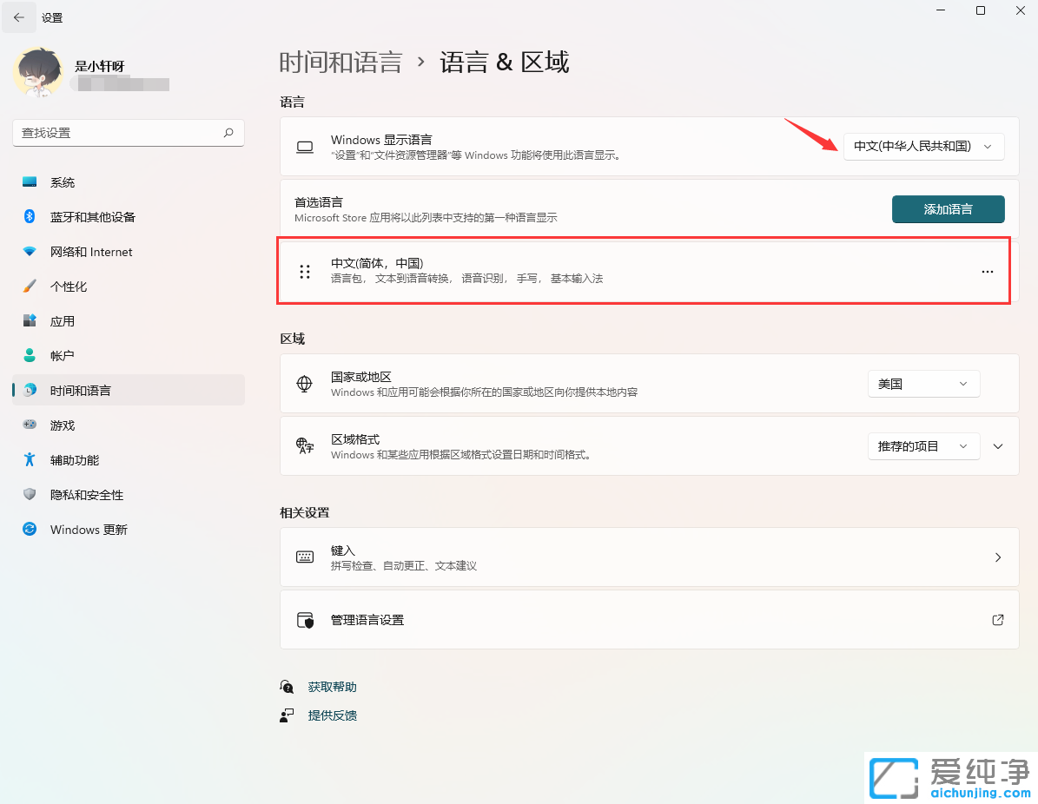
Task: Click the 辅助功能 accessibility figure icon
Action: [x=30, y=459]
